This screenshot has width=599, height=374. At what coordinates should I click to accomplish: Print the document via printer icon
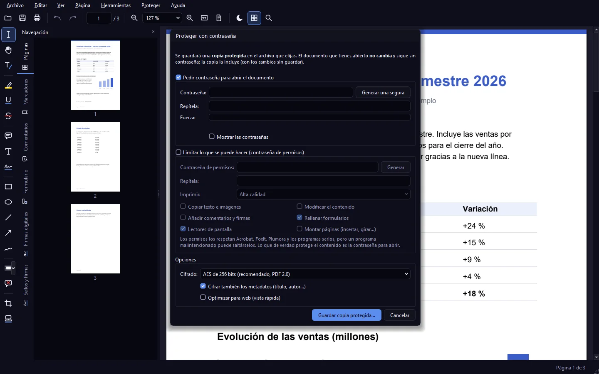point(37,18)
